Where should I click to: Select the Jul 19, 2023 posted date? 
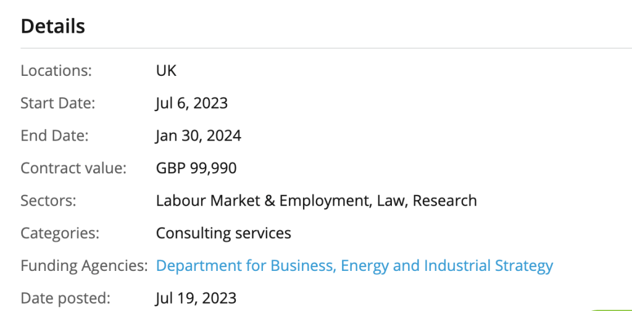point(196,299)
